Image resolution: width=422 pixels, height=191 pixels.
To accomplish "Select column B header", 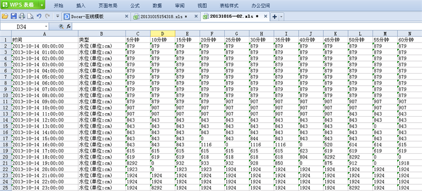I will tap(102, 34).
